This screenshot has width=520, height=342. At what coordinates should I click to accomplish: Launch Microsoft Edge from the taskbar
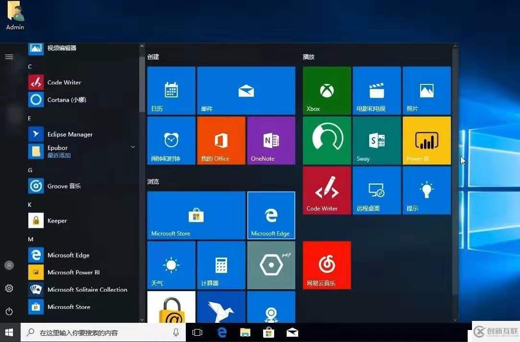coord(221,332)
